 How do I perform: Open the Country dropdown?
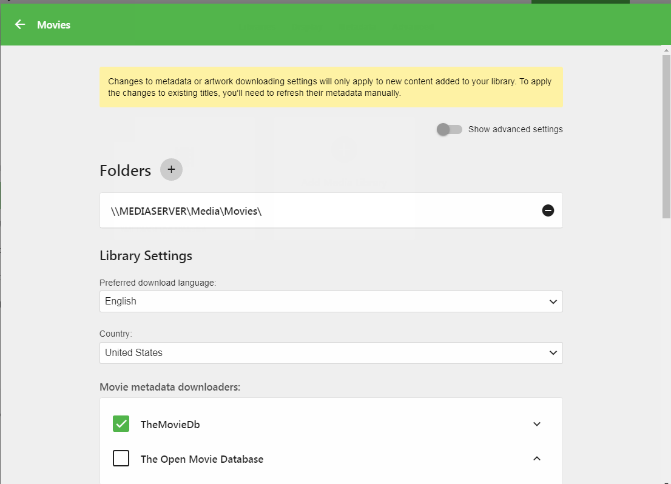point(331,353)
